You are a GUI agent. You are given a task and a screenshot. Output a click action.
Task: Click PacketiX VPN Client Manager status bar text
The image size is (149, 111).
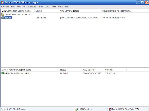coord(13,109)
